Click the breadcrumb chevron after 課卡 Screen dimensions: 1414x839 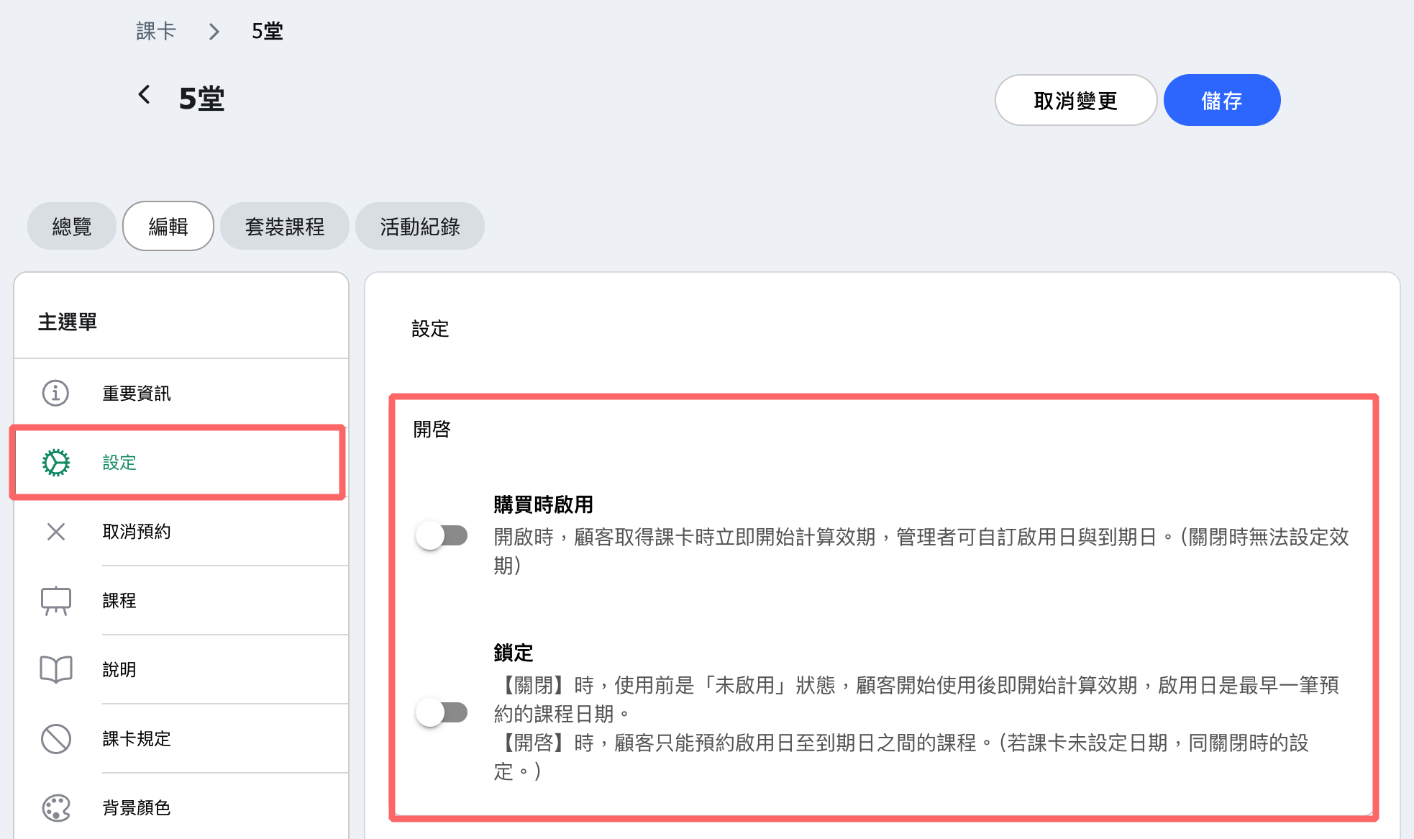point(214,32)
